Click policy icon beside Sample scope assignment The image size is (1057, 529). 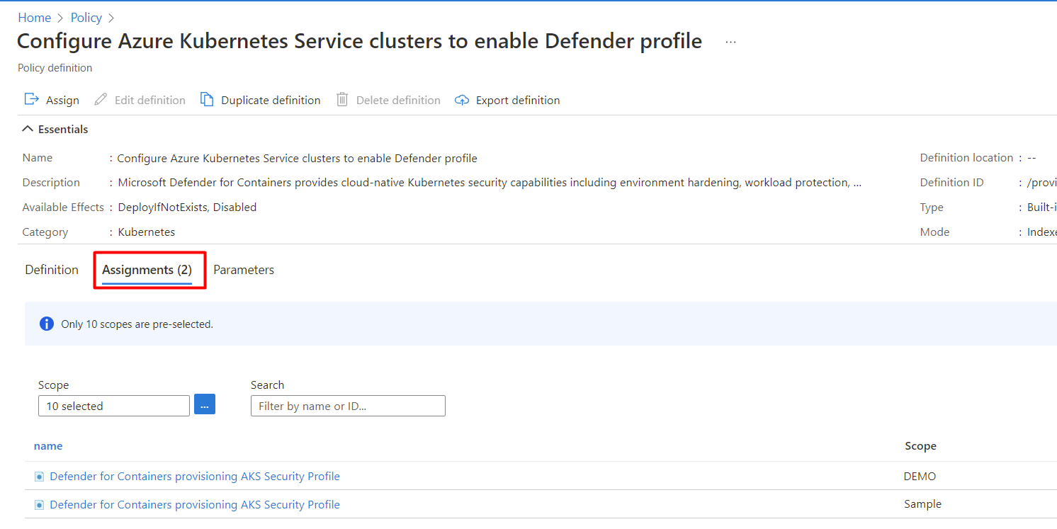click(40, 505)
